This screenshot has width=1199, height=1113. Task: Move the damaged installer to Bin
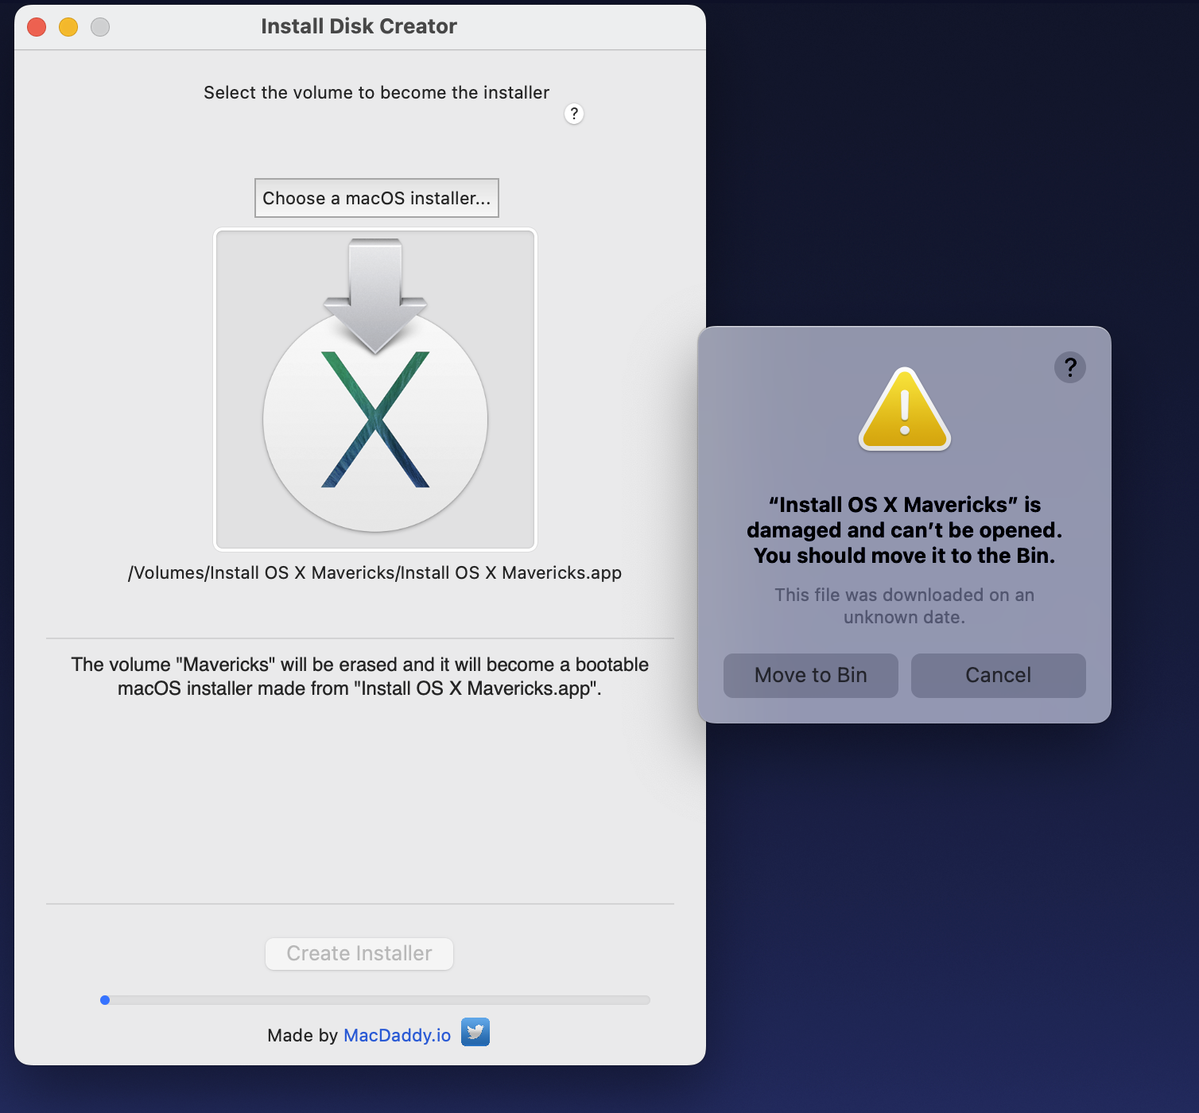click(811, 675)
